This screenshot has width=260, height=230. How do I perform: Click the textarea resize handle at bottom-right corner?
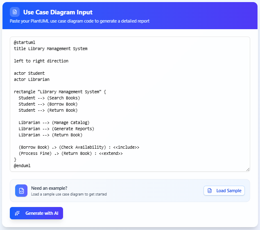pos(247,169)
